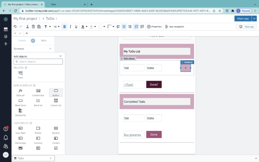This screenshot has width=259, height=162.
Task: Select the Data cell object
Action: 21,93
